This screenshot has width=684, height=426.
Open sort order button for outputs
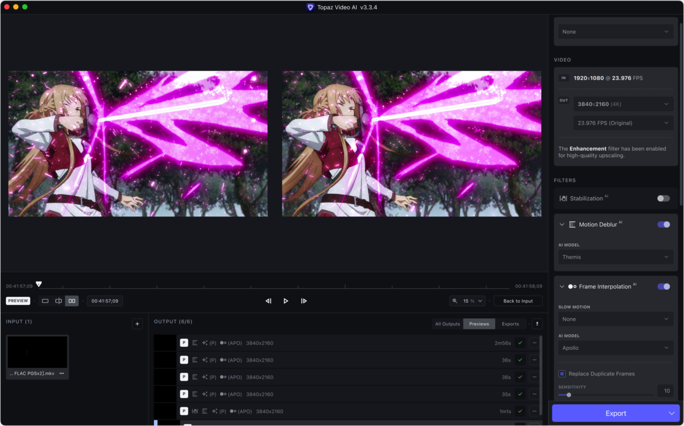(537, 324)
